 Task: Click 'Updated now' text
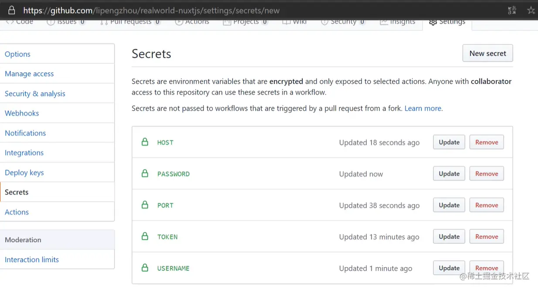click(361, 174)
